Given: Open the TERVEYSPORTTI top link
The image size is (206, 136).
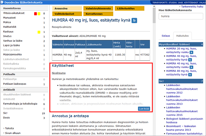Looking at the screenshot, I should pyautogui.click(x=160, y=3).
